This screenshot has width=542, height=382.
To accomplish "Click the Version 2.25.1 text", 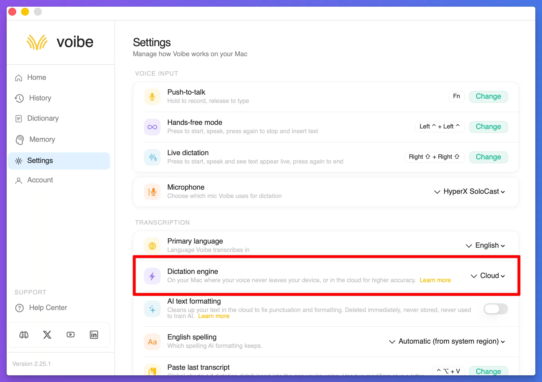I will tap(31, 364).
